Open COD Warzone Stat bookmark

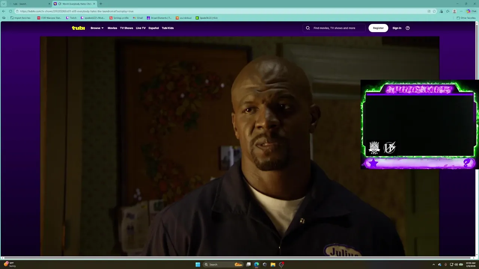(x=49, y=18)
